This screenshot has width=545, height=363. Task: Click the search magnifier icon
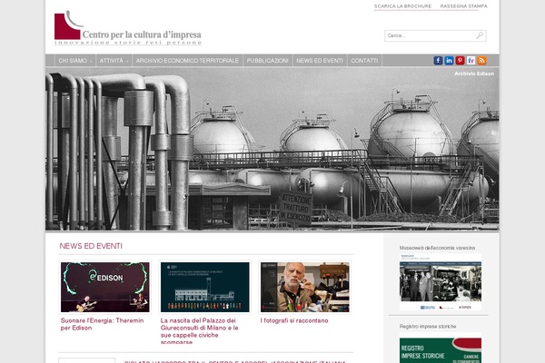pyautogui.click(x=480, y=35)
